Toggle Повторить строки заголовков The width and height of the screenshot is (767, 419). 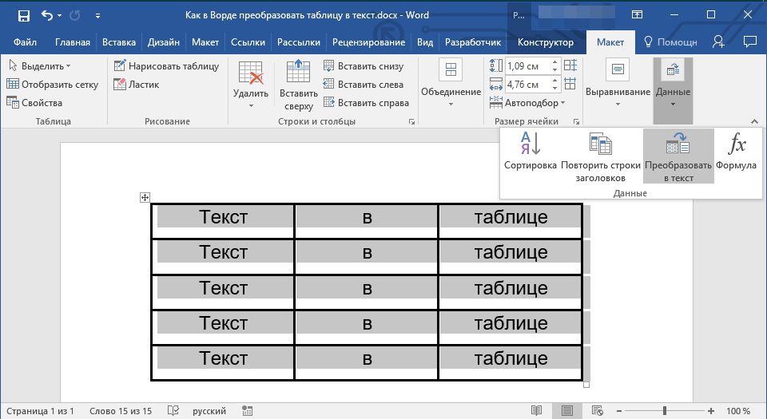[600, 156]
